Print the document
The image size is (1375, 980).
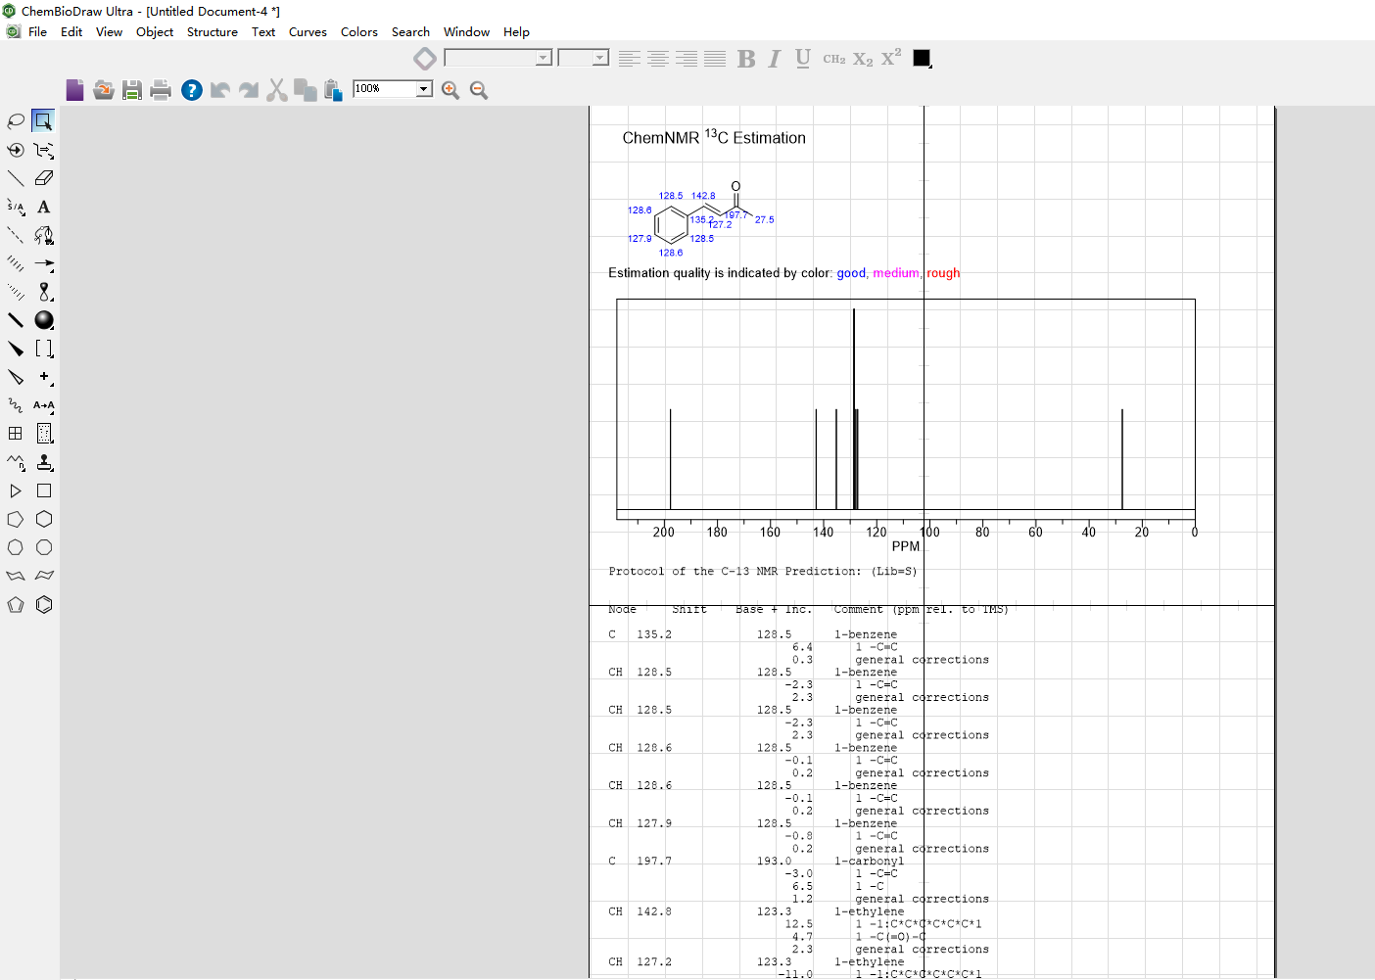pyautogui.click(x=161, y=90)
